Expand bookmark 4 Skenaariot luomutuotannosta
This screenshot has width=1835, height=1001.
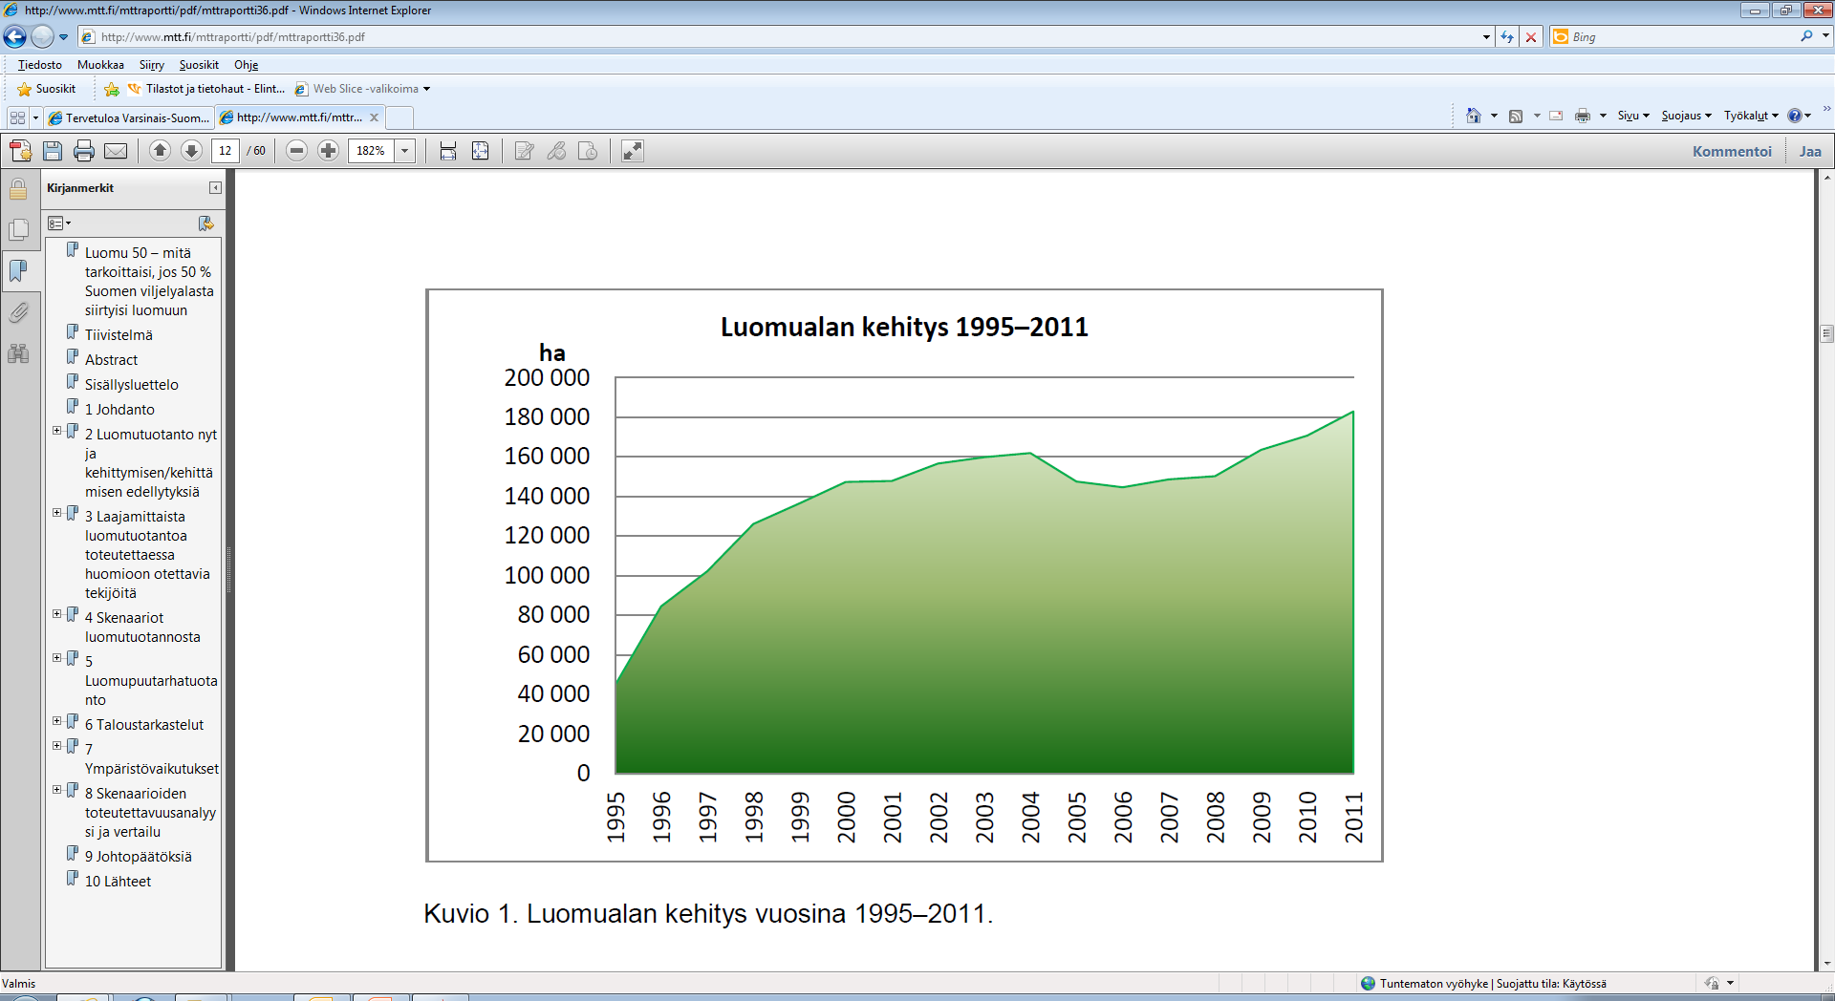(56, 614)
